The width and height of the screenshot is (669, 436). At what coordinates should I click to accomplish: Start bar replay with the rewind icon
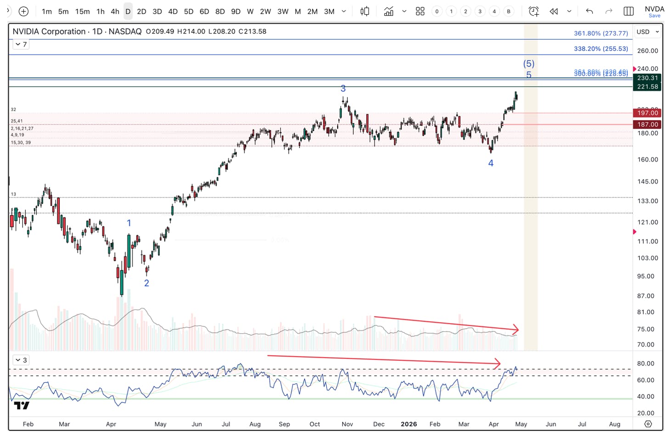pos(554,11)
